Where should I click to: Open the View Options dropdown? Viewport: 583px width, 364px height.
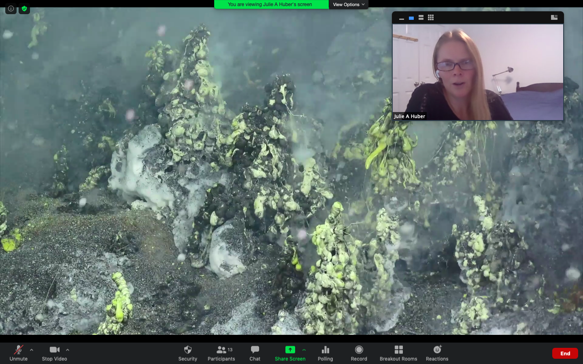pyautogui.click(x=349, y=4)
